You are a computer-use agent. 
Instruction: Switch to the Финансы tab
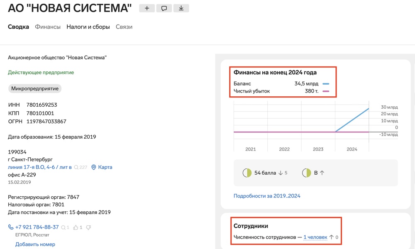tap(48, 27)
